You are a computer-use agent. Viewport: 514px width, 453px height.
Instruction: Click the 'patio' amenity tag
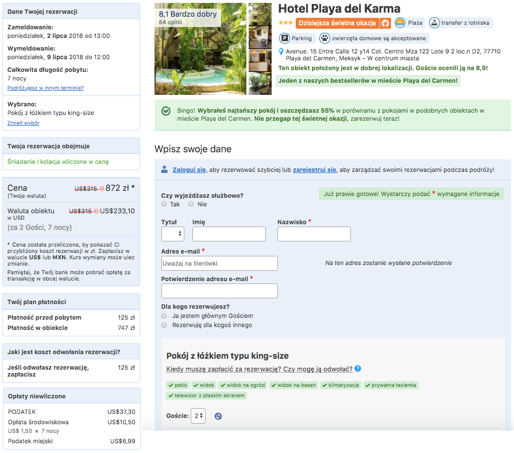point(177,385)
